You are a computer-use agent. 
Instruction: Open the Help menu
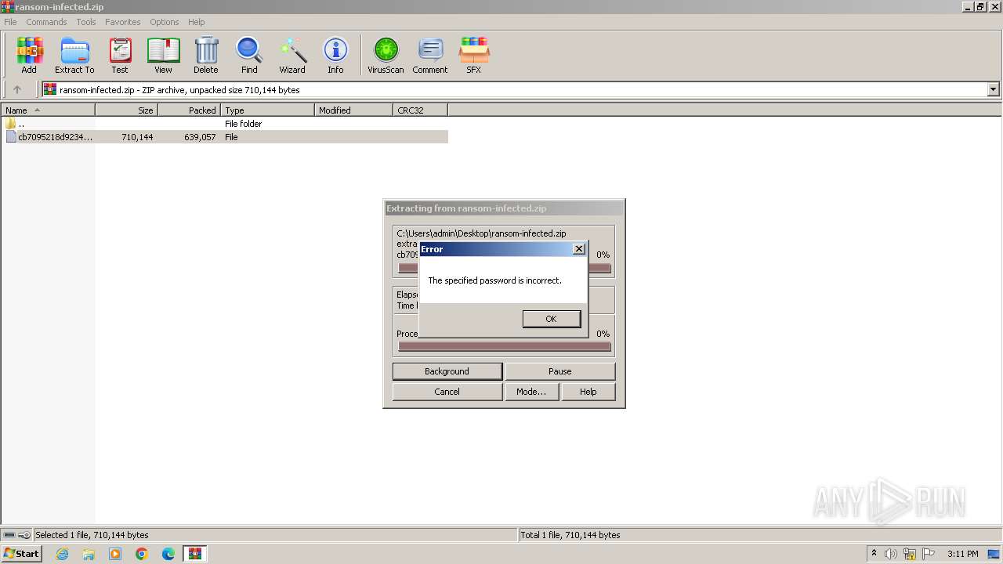pos(197,22)
